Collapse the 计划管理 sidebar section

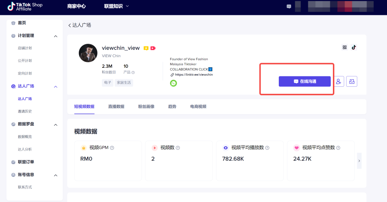coord(56,36)
